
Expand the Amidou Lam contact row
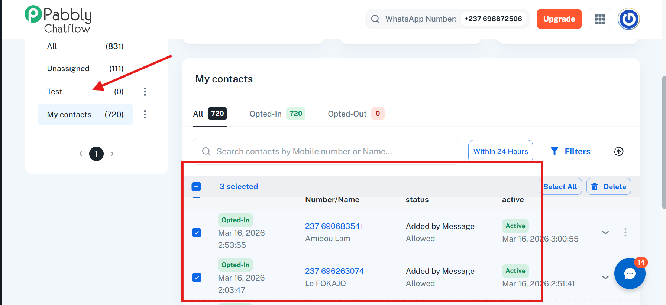[605, 233]
